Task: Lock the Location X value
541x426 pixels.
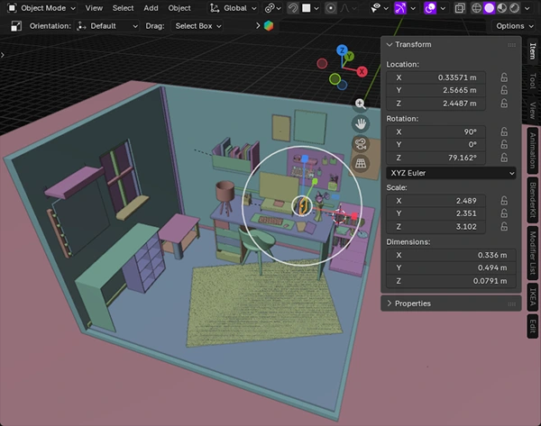Action: coord(504,77)
